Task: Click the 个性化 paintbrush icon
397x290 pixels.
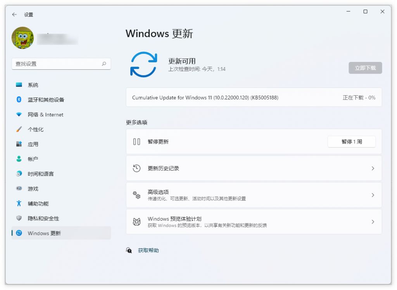Action: 19,129
